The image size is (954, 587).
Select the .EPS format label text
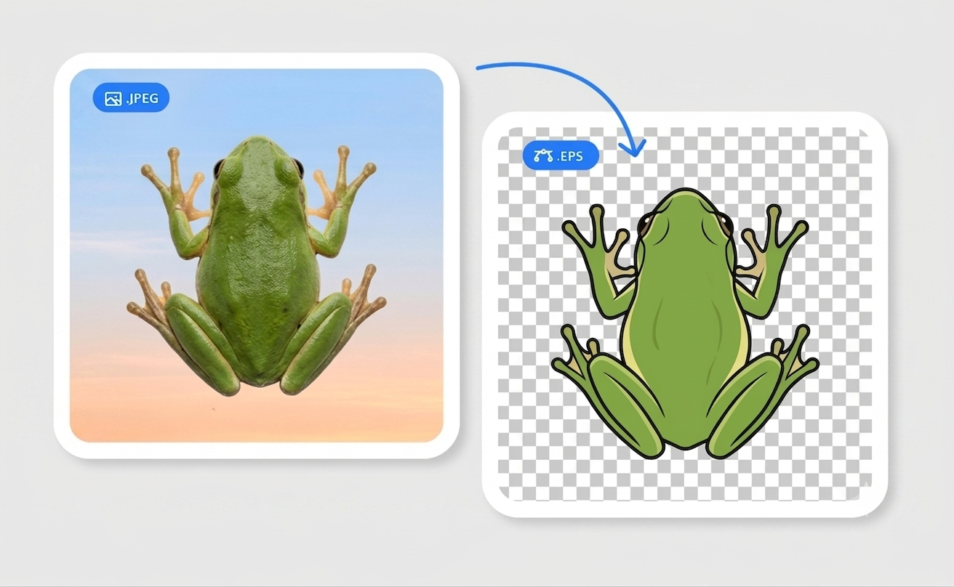571,155
